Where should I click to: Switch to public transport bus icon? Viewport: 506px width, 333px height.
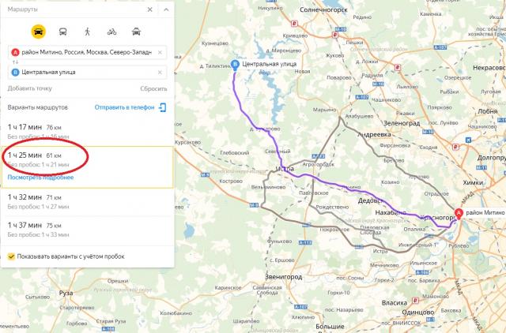[63, 32]
